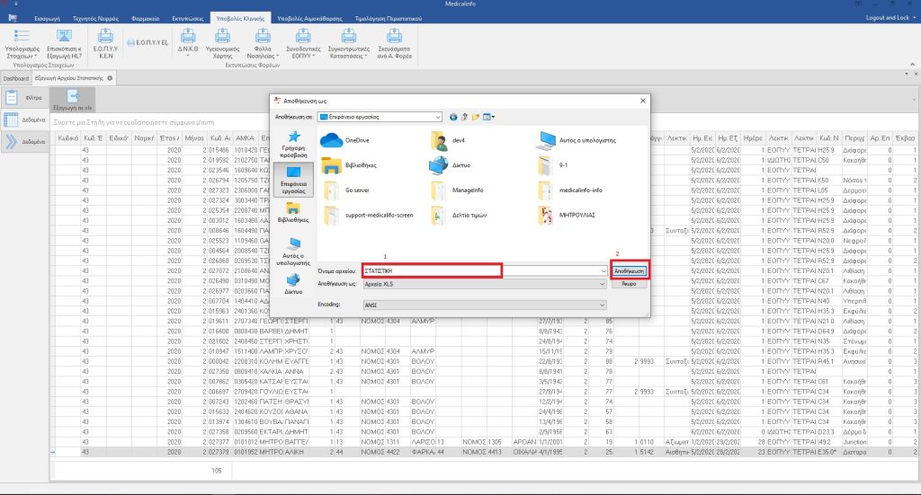
Task: Click Επισκόπηση κ Εξαγωγή HL7 icon
Action: pyautogui.click(x=65, y=37)
